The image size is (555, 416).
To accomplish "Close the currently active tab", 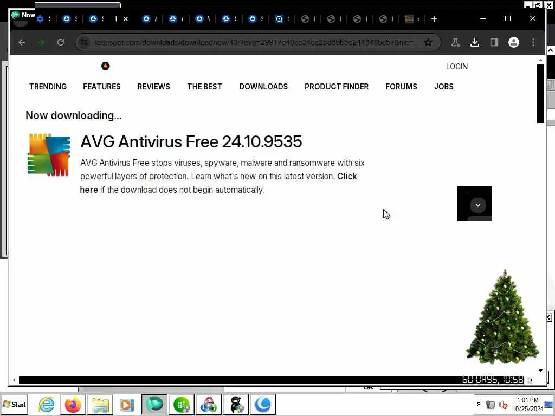I will 126,19.
